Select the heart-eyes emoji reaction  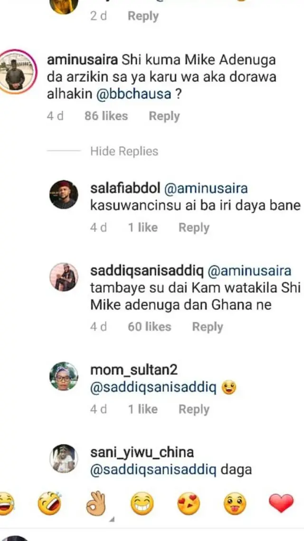(x=189, y=504)
